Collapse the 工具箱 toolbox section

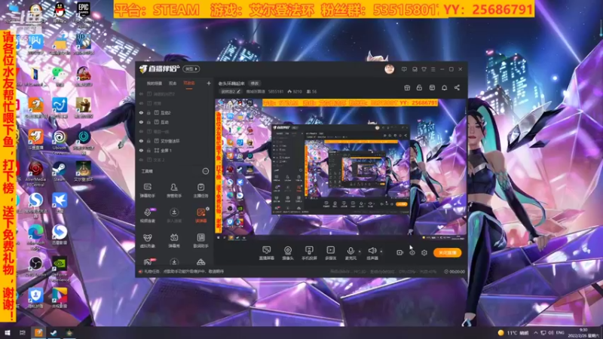(x=206, y=171)
